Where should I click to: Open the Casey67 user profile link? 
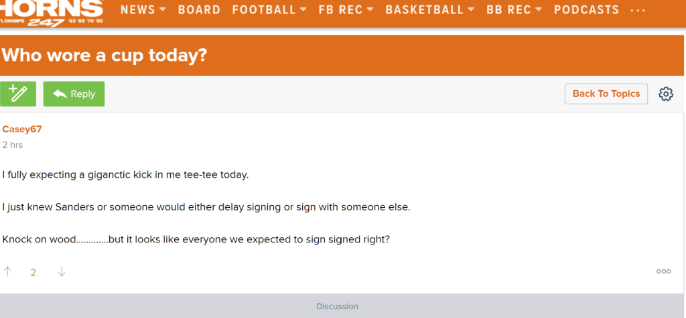tap(22, 129)
